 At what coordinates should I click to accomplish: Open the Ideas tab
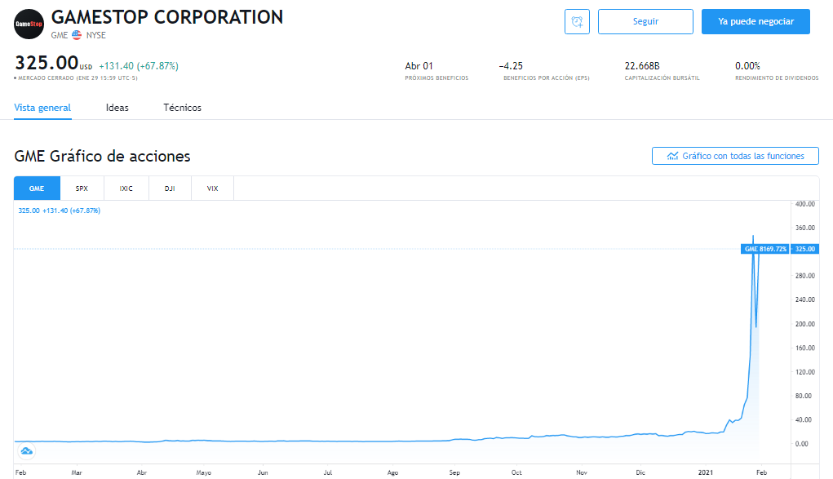pyautogui.click(x=117, y=108)
